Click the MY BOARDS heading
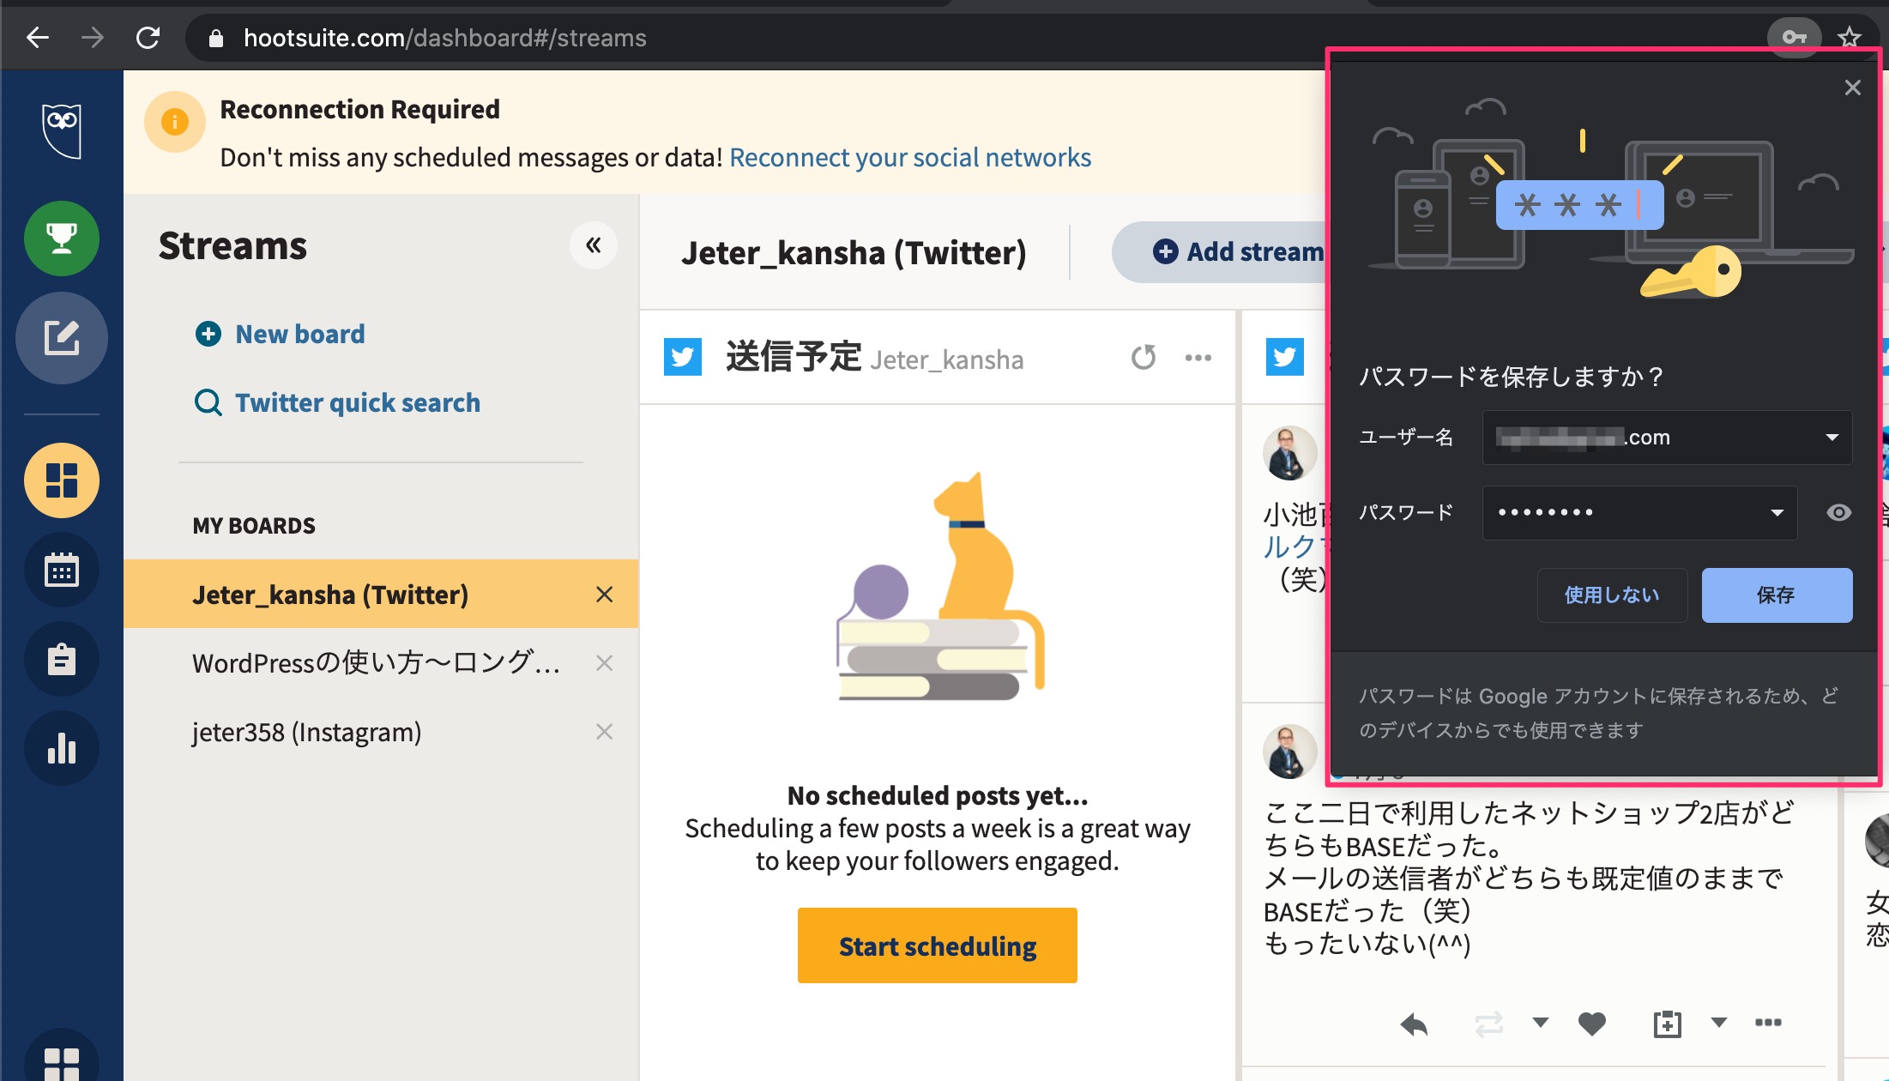 254,526
